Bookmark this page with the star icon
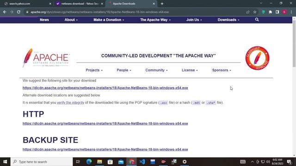Viewport: 296px width, 166px height. (x=255, y=12)
